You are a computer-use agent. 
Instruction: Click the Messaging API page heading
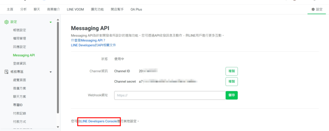point(90,28)
